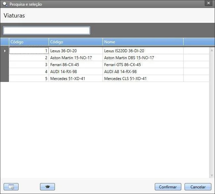Click the row header of Mercedes row

[5, 79]
